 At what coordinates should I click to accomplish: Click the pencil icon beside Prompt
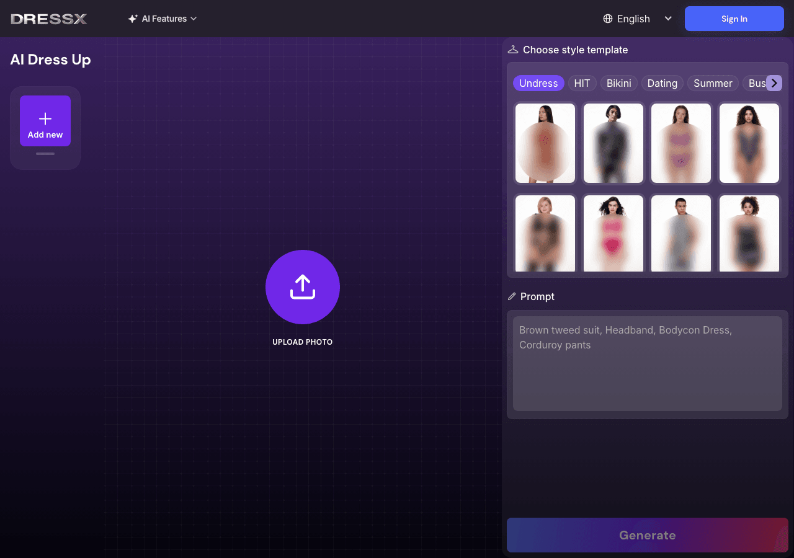[512, 296]
